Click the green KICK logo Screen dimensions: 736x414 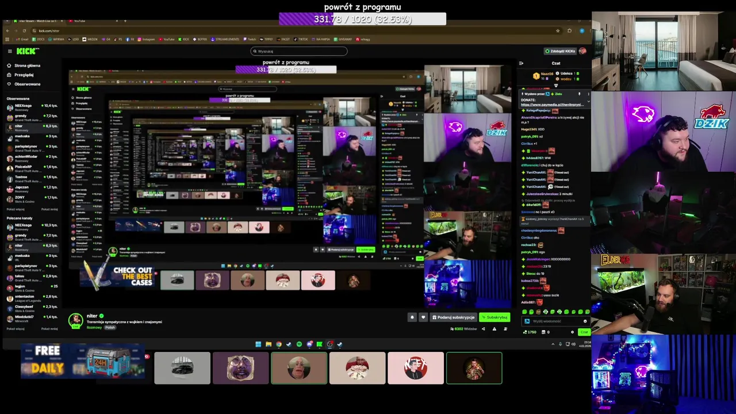[x=28, y=51]
